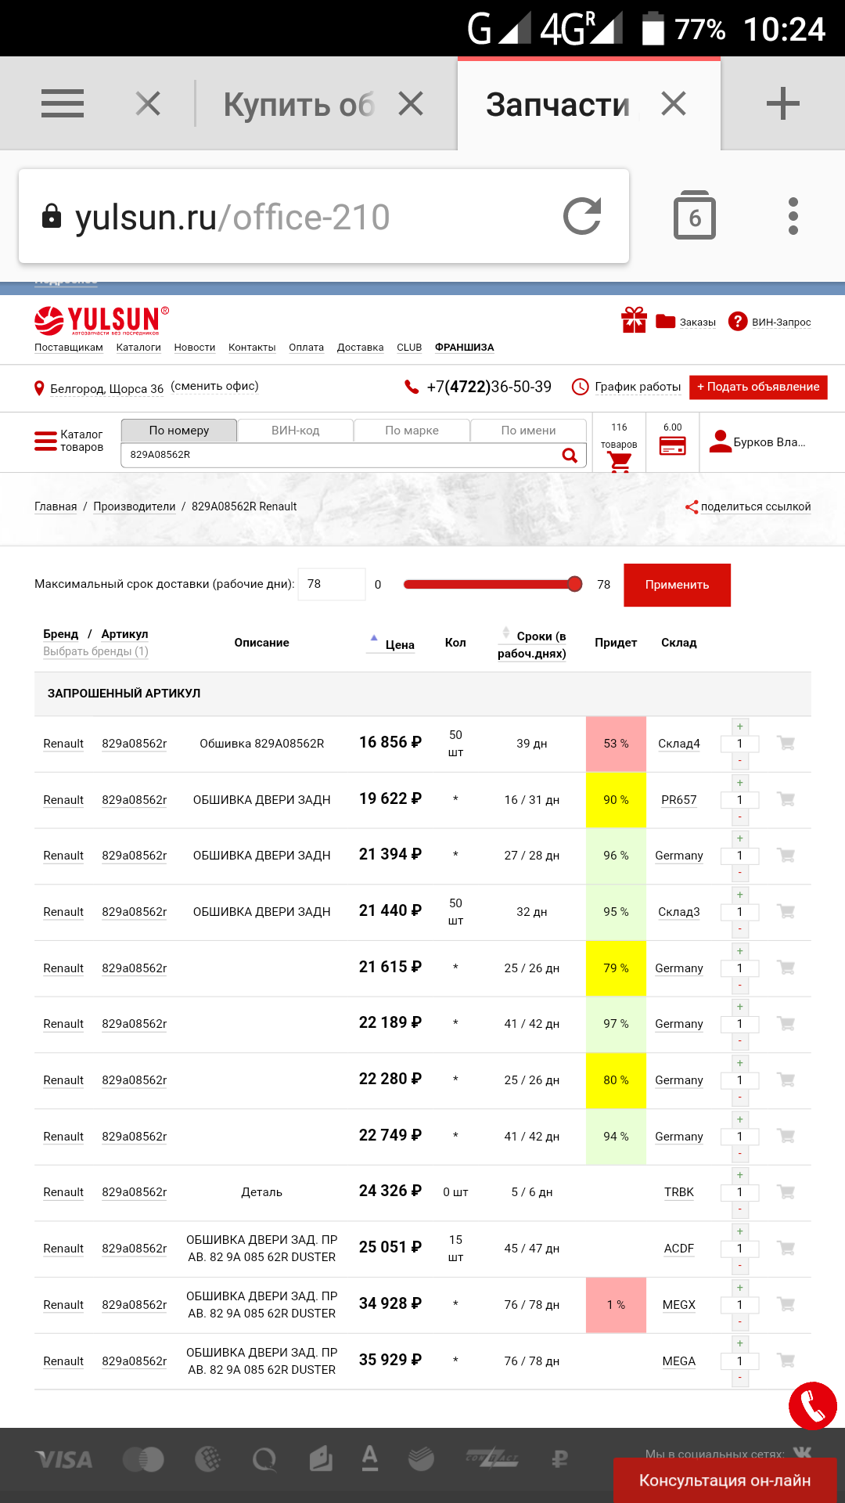This screenshot has width=845, height=1503.
Task: Open the Бурков Вла user profile
Action: [757, 442]
